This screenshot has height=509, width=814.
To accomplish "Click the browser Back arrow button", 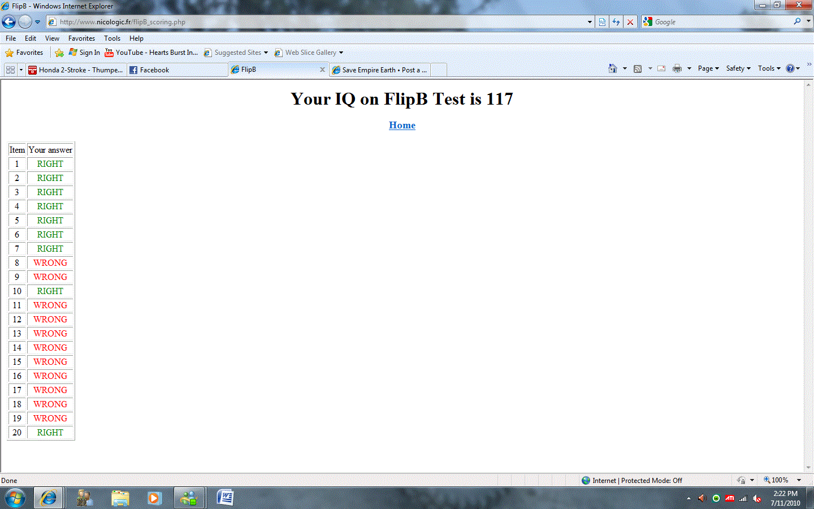I will click(x=9, y=22).
